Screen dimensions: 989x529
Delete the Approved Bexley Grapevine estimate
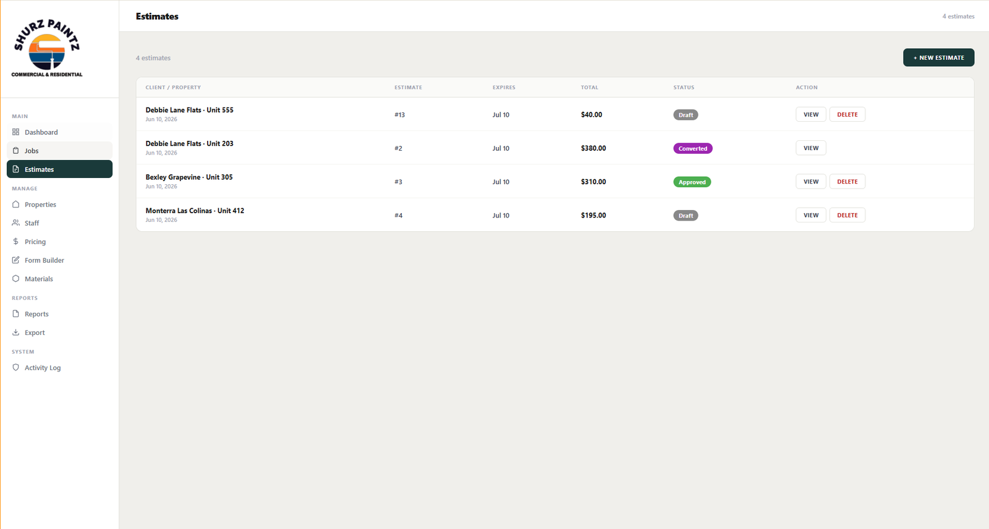pos(847,182)
